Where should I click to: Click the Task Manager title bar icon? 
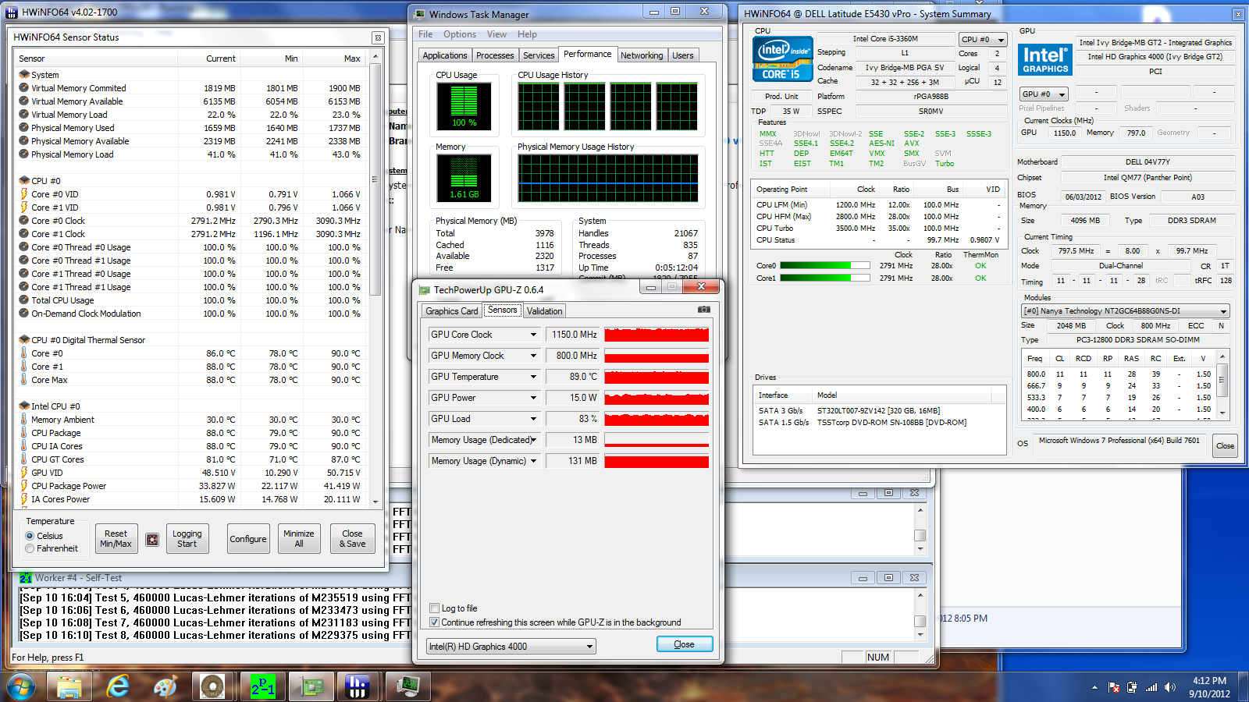420,14
